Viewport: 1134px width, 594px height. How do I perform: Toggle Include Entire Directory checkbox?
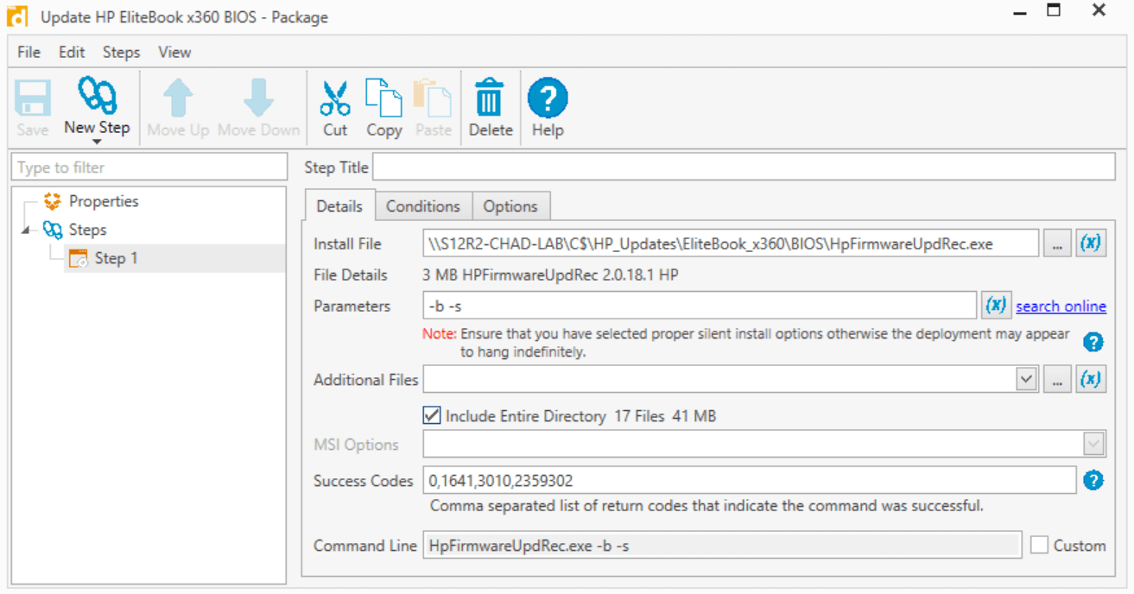point(432,416)
